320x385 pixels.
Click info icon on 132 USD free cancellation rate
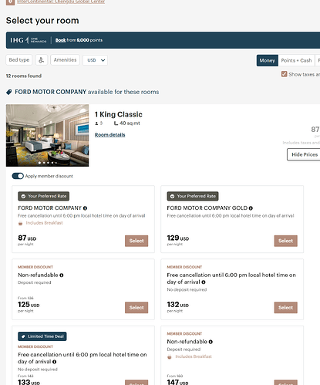(204, 282)
